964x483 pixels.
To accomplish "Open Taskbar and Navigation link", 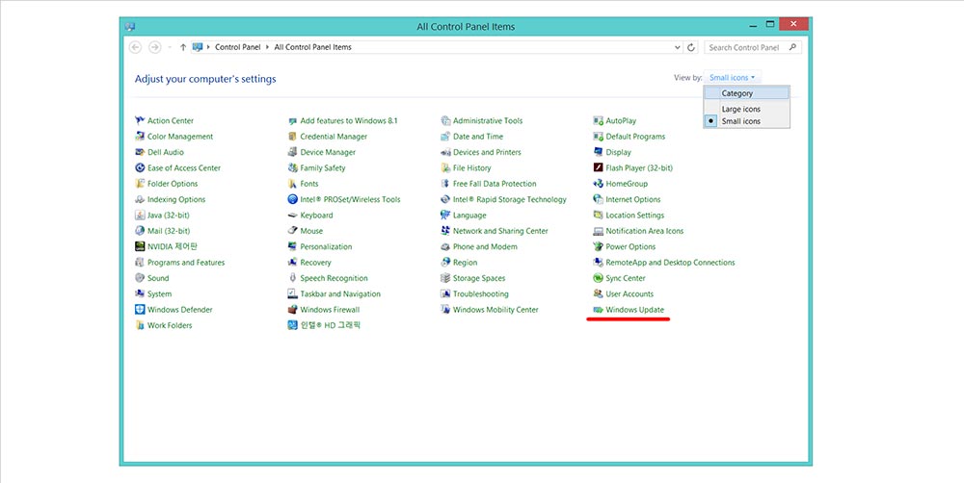I will [x=340, y=294].
